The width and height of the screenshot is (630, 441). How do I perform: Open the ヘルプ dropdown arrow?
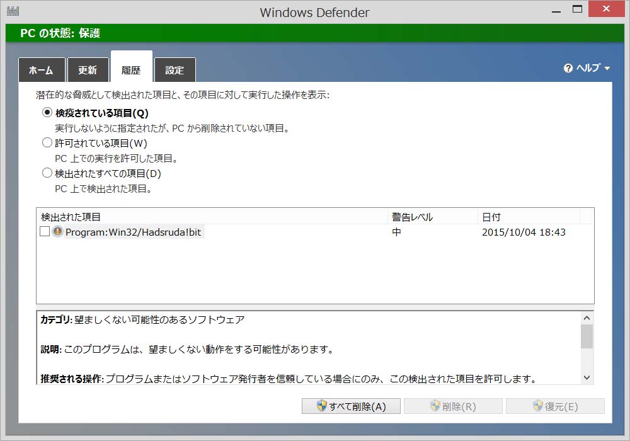[607, 68]
